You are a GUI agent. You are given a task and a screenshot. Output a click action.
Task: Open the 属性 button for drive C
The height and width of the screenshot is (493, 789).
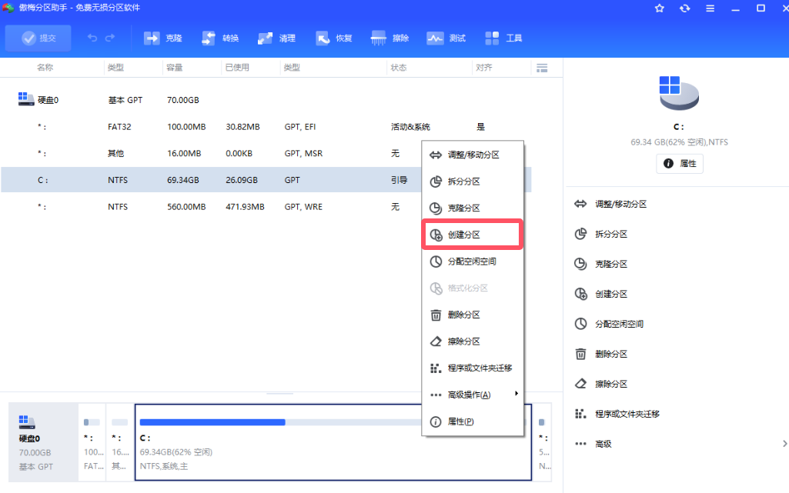coord(679,163)
